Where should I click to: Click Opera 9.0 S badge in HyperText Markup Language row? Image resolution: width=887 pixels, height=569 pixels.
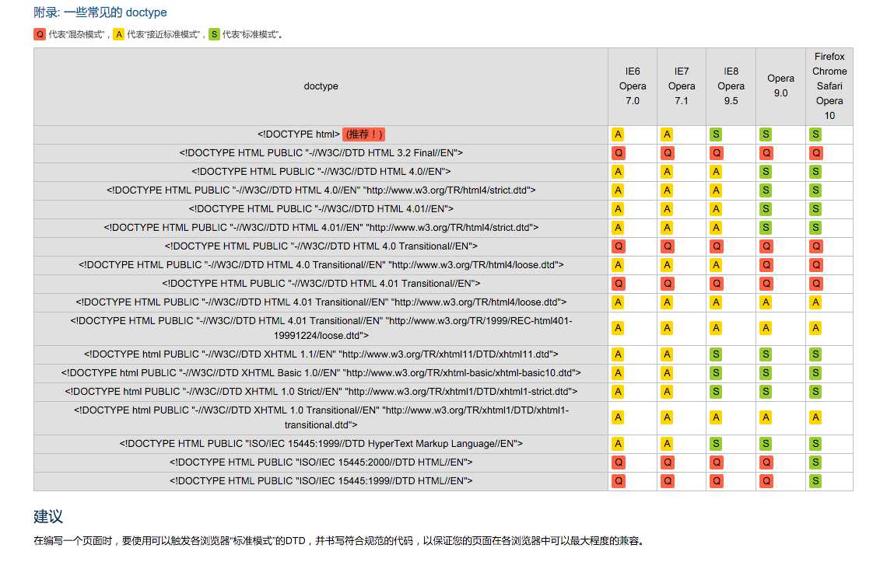pos(766,444)
